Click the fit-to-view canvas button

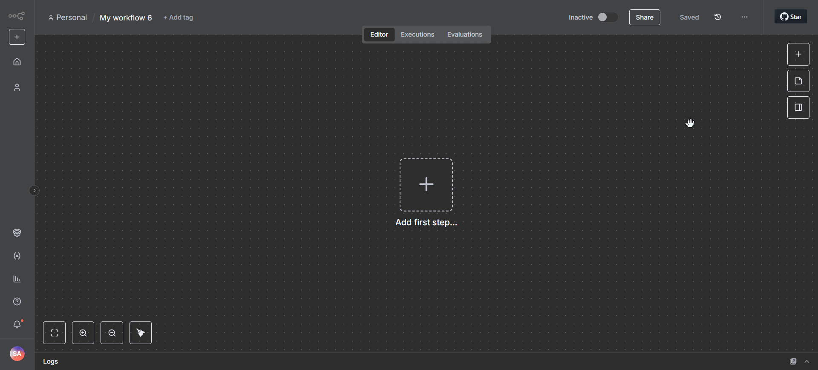pyautogui.click(x=55, y=333)
